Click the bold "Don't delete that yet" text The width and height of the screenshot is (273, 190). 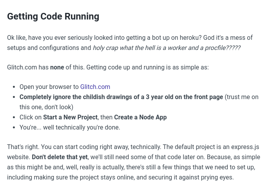click(x=60, y=157)
